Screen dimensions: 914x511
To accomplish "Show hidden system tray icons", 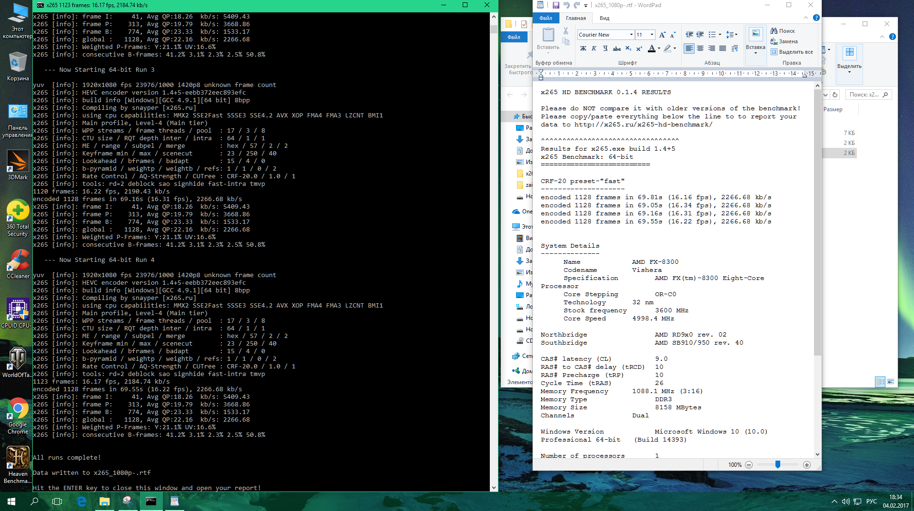I will (834, 501).
